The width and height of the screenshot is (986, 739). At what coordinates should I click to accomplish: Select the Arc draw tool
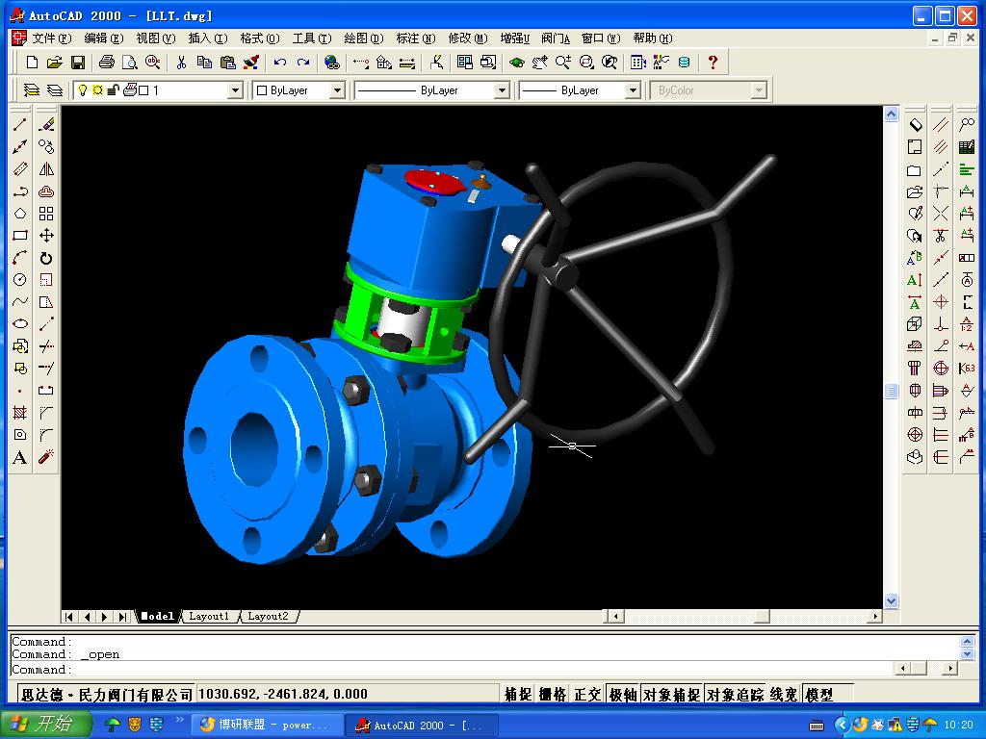pyautogui.click(x=20, y=258)
